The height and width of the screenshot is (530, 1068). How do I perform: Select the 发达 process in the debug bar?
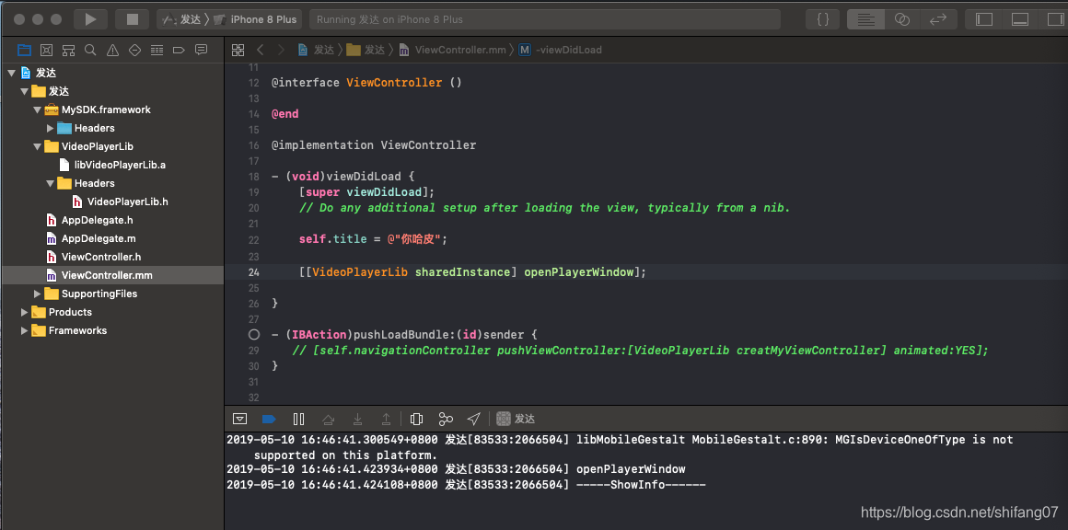point(516,419)
